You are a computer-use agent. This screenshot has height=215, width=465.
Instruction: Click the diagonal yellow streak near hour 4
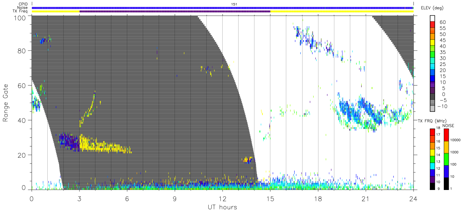(x=88, y=109)
